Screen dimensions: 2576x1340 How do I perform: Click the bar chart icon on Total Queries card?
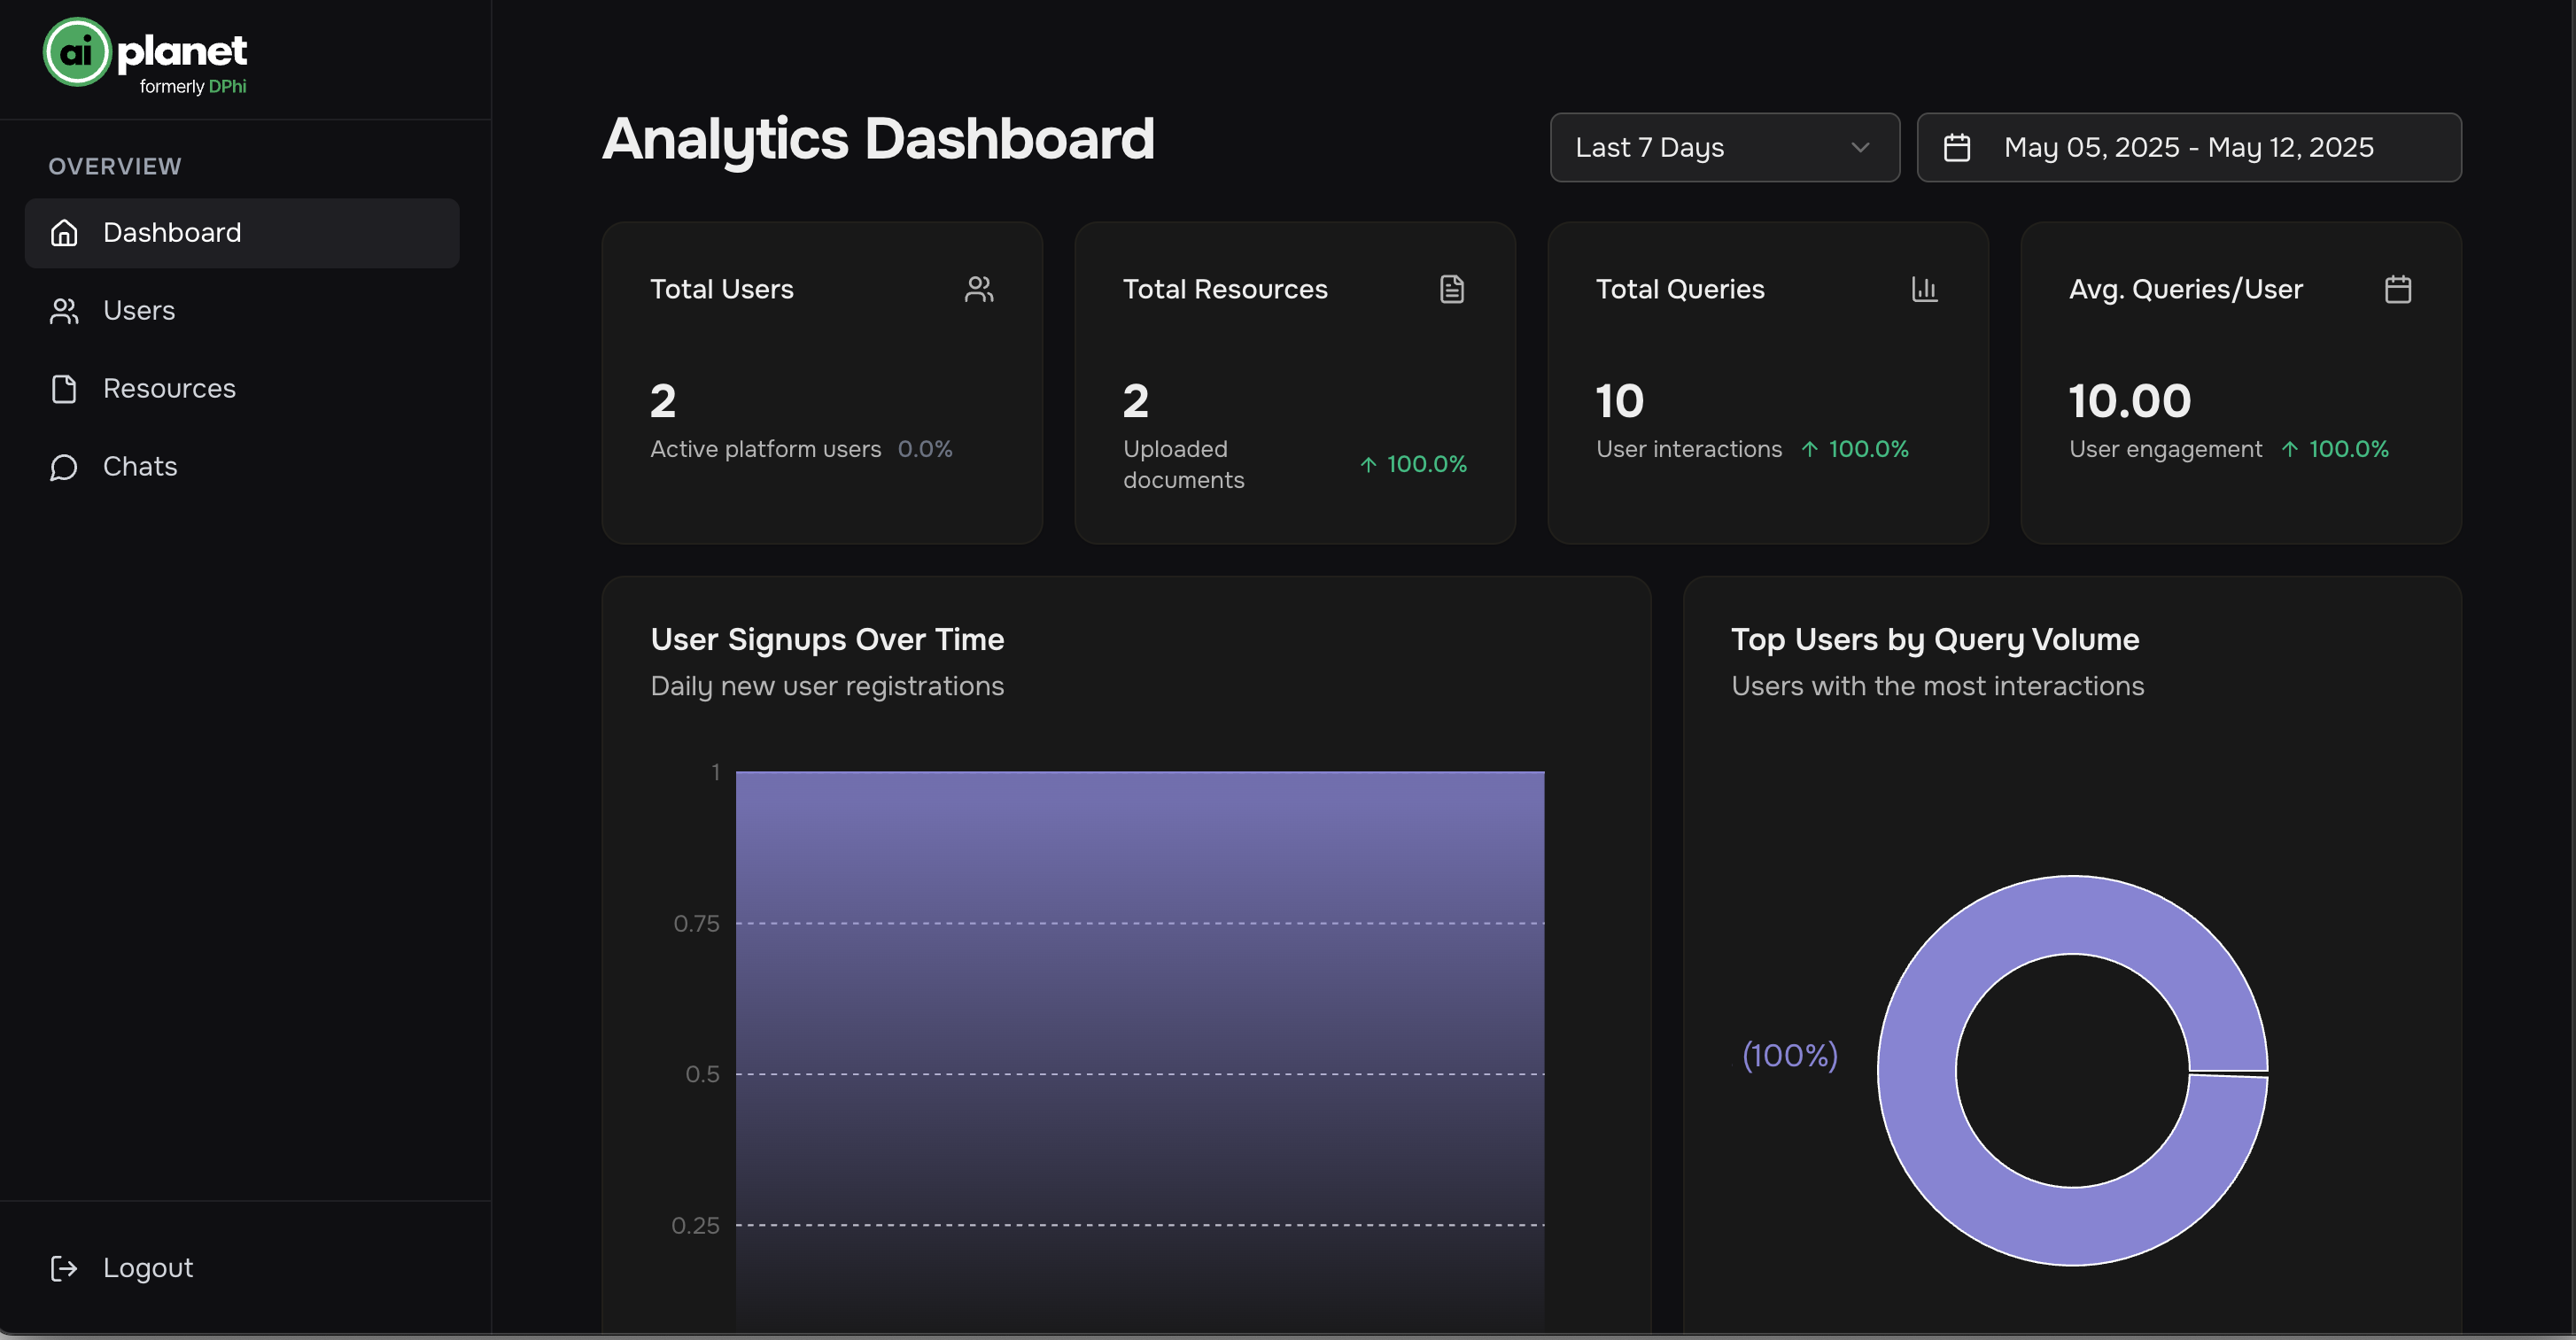[x=1925, y=289]
